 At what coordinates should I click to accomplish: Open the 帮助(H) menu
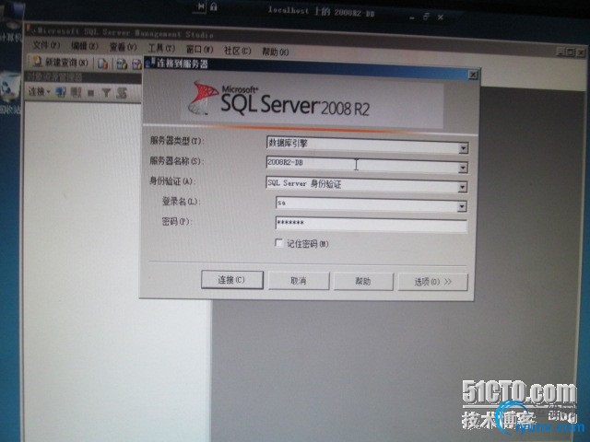275,52
